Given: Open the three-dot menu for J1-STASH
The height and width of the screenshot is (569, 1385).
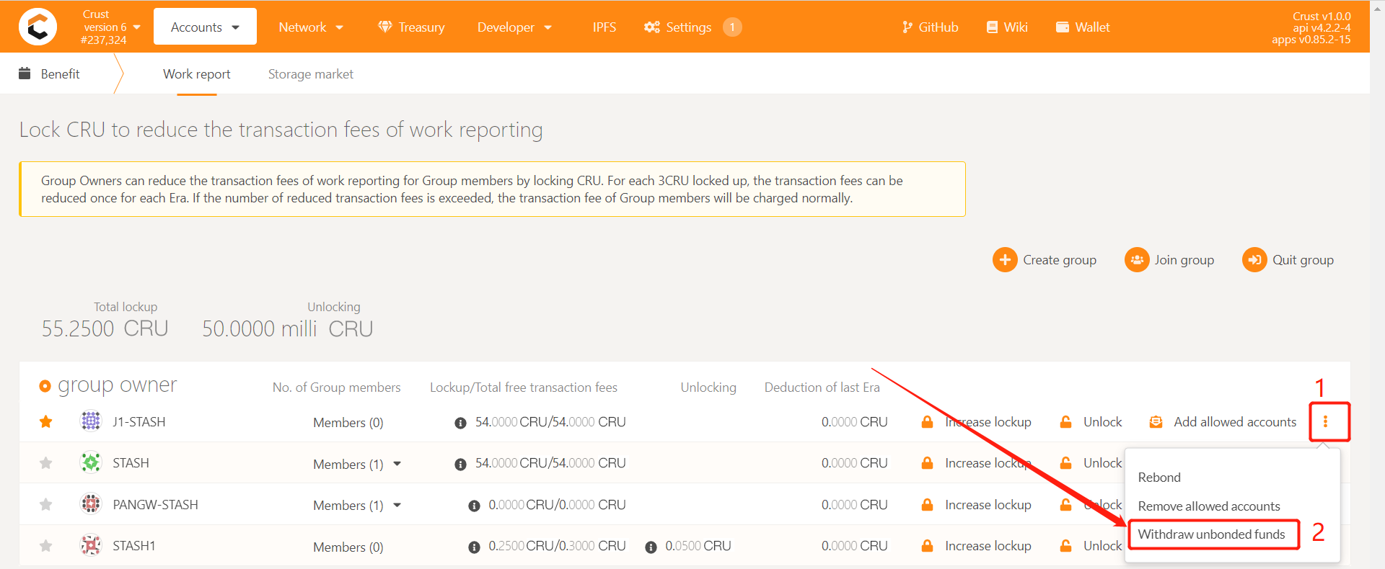Looking at the screenshot, I should [x=1325, y=422].
